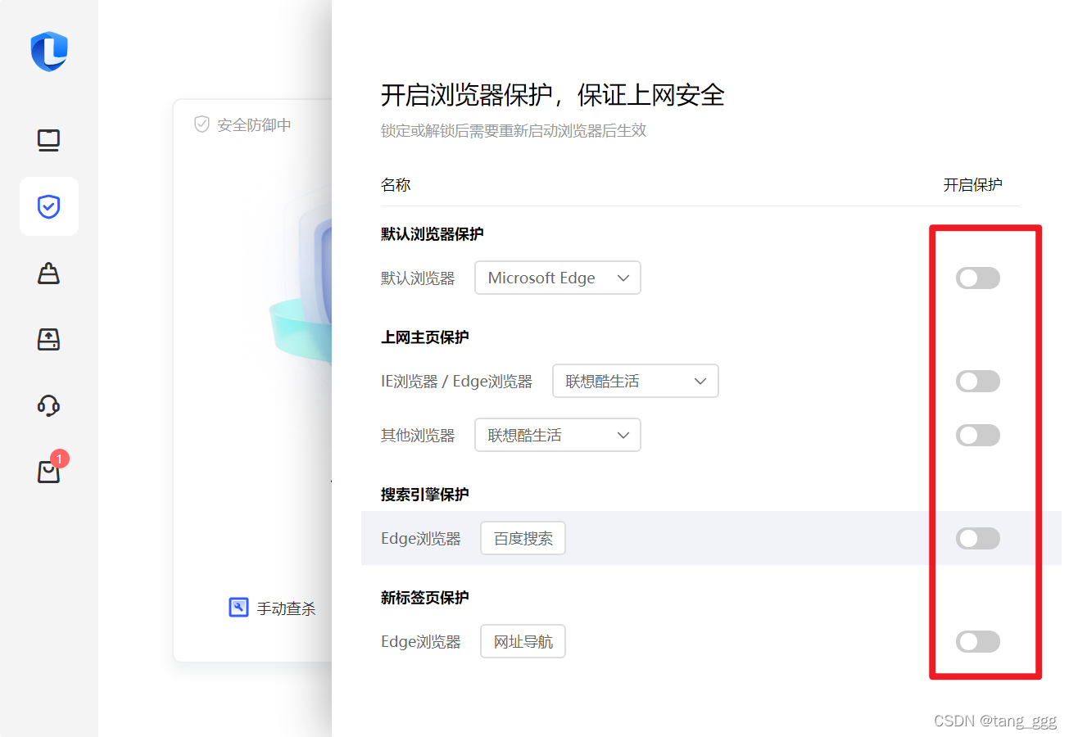Enable Edge浏览器 search engine protection toggle
1069x737 pixels.
[x=978, y=538]
